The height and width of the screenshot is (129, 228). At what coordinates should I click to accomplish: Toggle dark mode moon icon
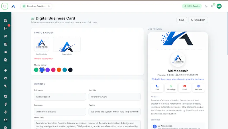click(206, 6)
